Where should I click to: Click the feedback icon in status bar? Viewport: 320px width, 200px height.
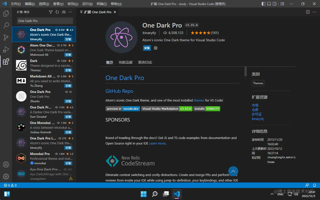click(307, 185)
